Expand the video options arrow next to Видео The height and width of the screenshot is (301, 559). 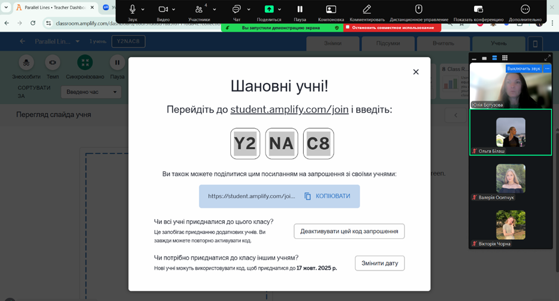[173, 10]
